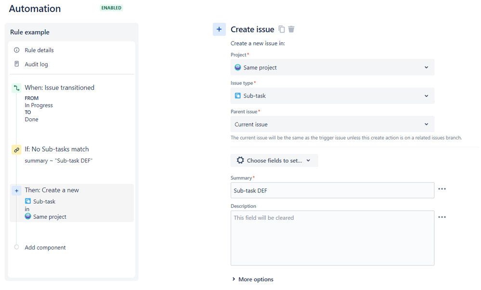Open the Issue type Sub-task dropdown

point(332,96)
